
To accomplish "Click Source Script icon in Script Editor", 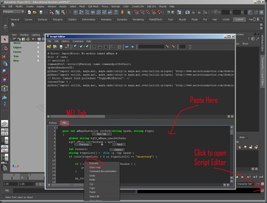I will (x=55, y=47).
